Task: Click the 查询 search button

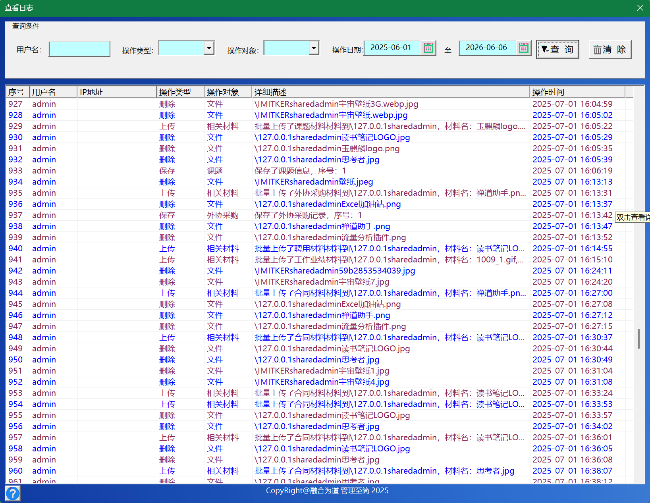Action: pos(557,50)
